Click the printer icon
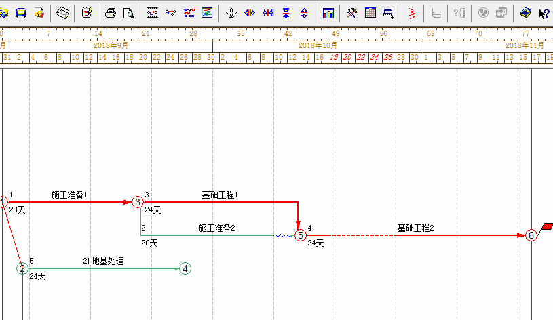This screenshot has width=553, height=320. (x=111, y=13)
